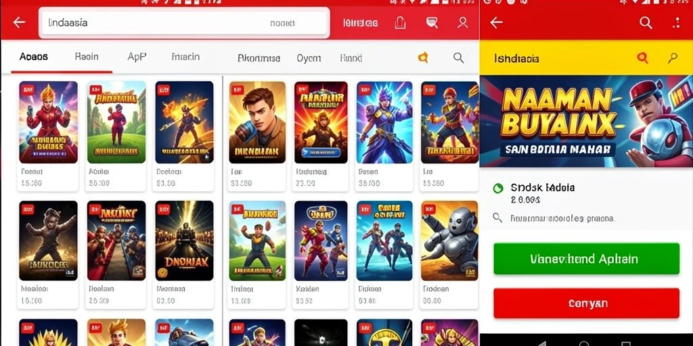Image resolution: width=693 pixels, height=346 pixels.
Task: Open the DNOHIAK golden light game thumbnail
Action: click(184, 241)
